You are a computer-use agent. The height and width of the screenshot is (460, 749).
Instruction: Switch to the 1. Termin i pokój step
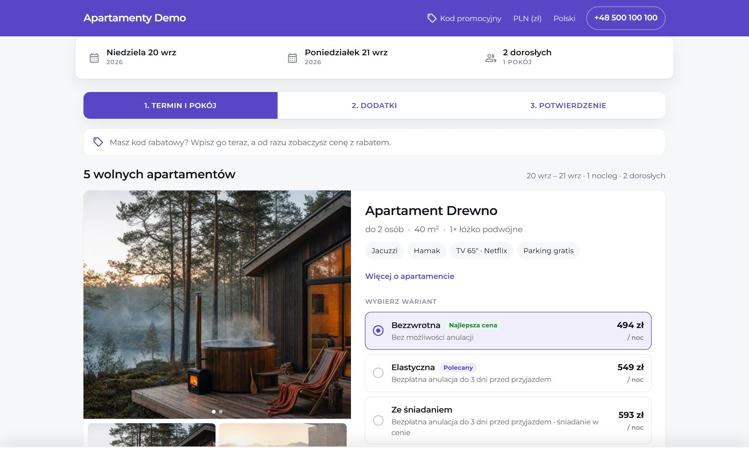tap(180, 105)
